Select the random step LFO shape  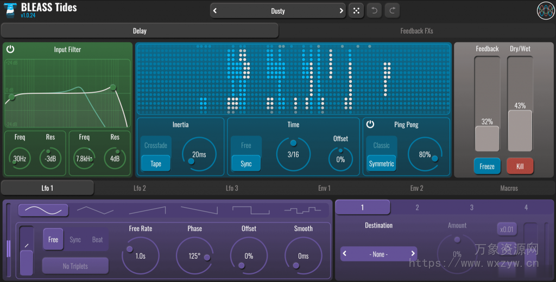(302, 210)
